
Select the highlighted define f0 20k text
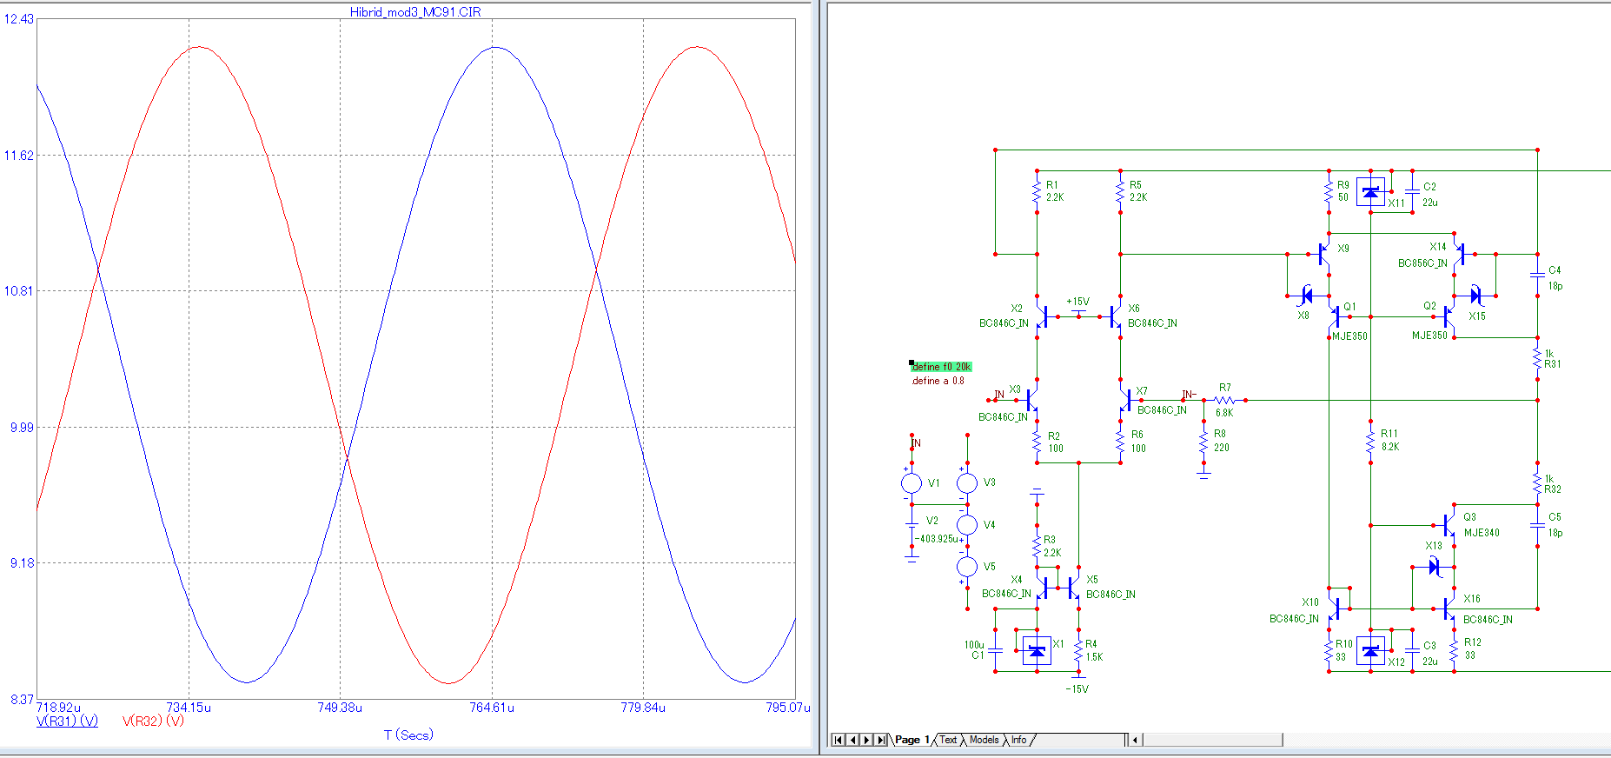tap(941, 367)
